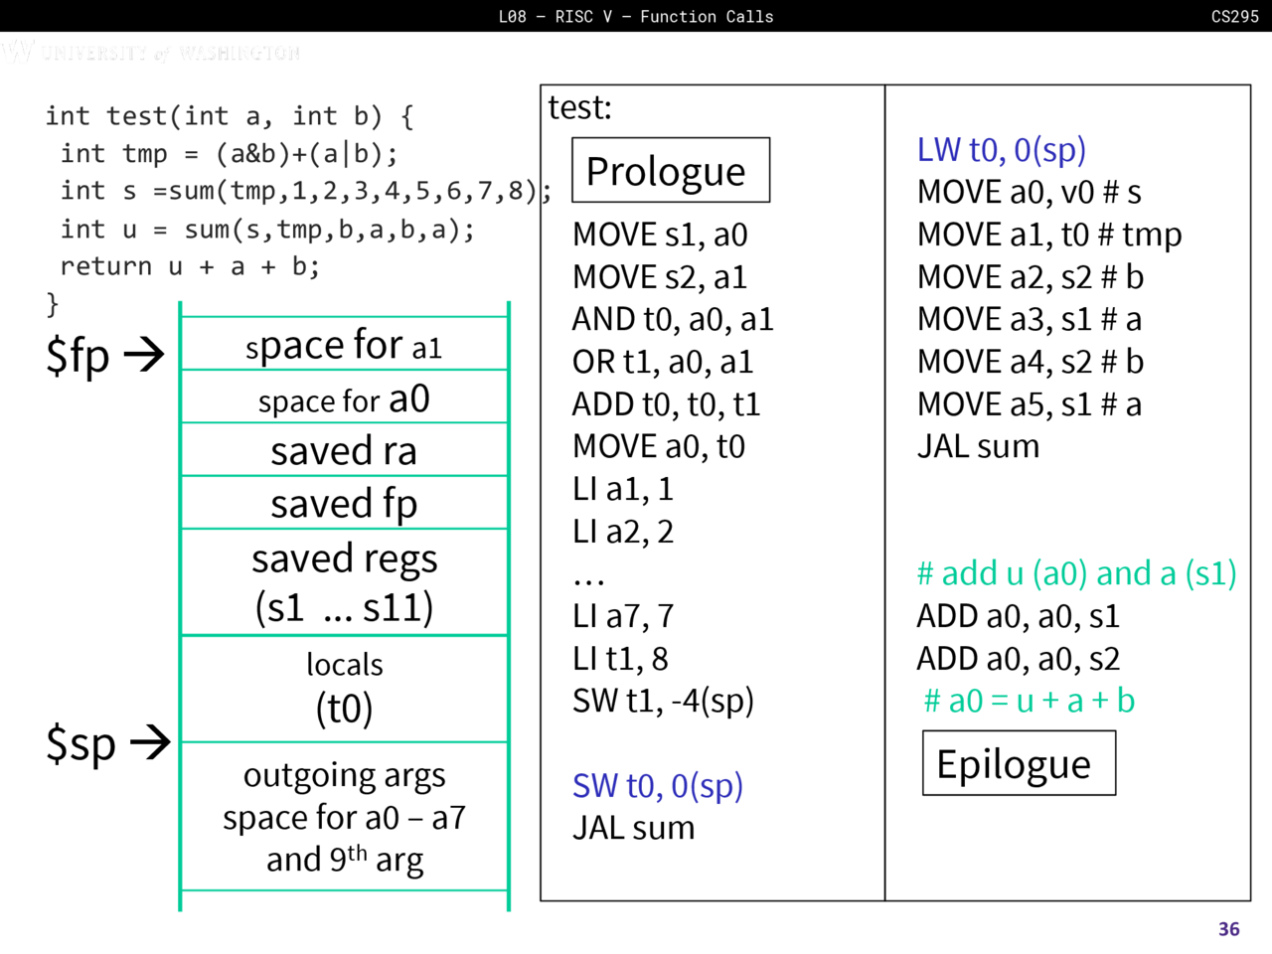Click the 'return u + a + b;' code line

click(190, 266)
